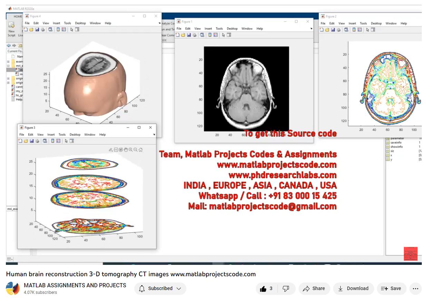Collapse the mri_e folder in Current Folder
Screen dimensions: 428x298
coord(8,66)
